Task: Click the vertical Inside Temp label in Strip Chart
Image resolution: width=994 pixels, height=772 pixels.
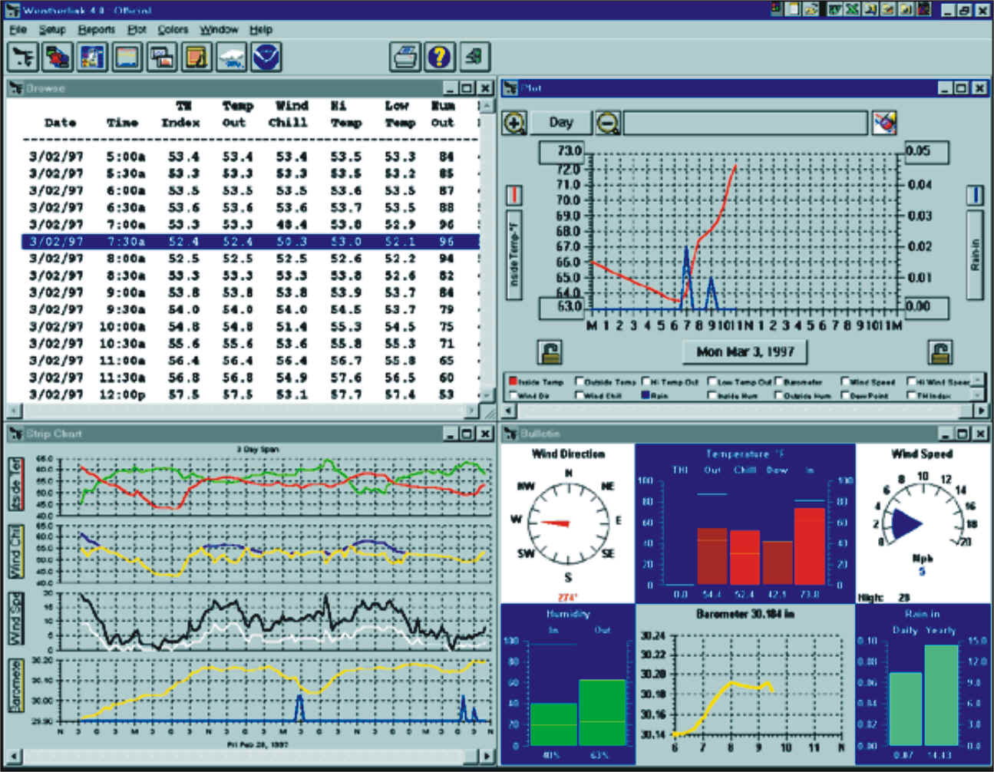Action: [15, 484]
